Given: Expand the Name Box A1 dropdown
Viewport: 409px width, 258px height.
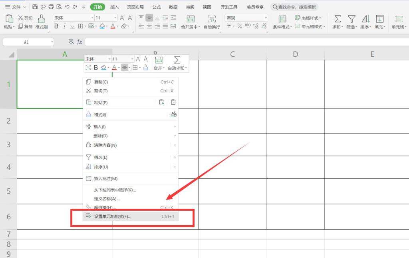Looking at the screenshot, I should click(x=52, y=42).
